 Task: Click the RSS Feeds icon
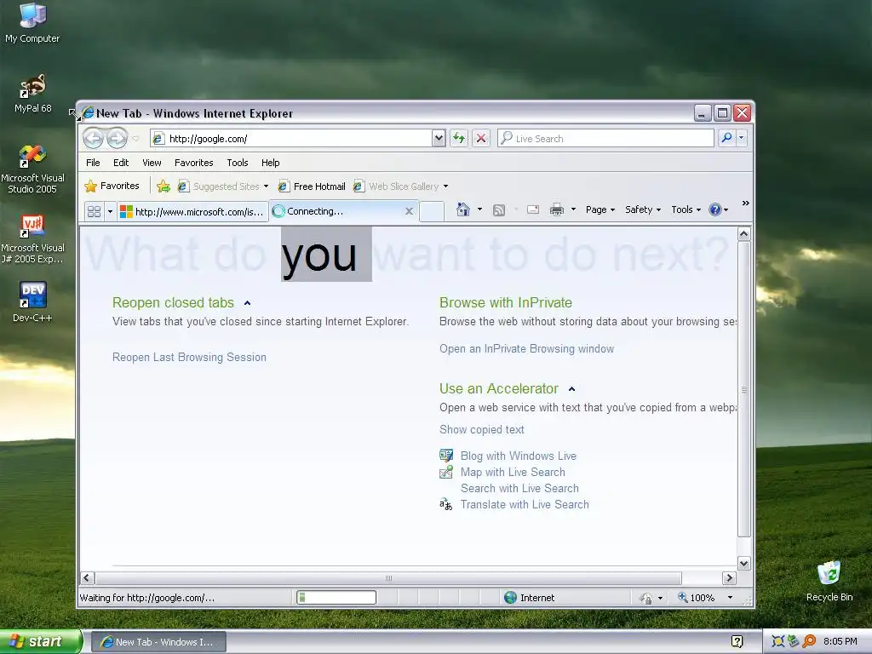point(499,209)
